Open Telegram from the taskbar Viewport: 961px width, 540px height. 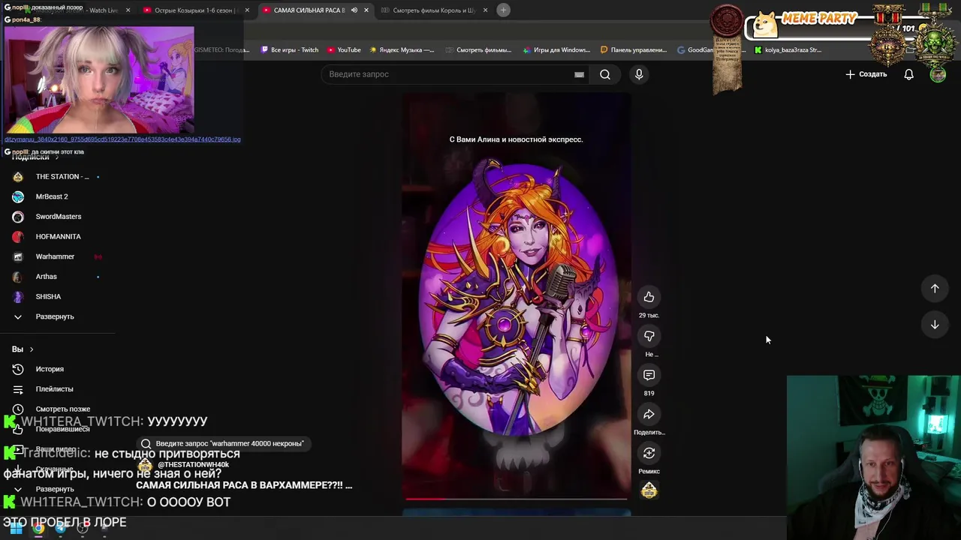coord(61,529)
